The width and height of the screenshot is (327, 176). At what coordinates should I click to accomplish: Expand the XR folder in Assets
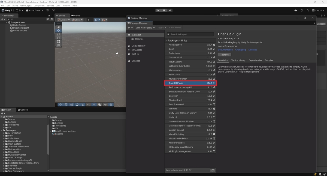[x=4, y=127]
